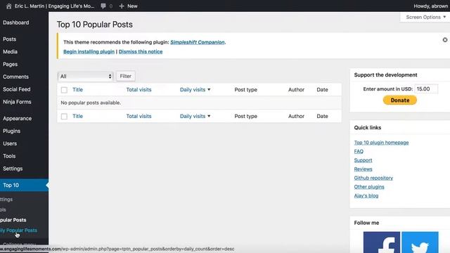
Task: Open Ninja Forms in the sidebar
Action: pyautogui.click(x=17, y=102)
